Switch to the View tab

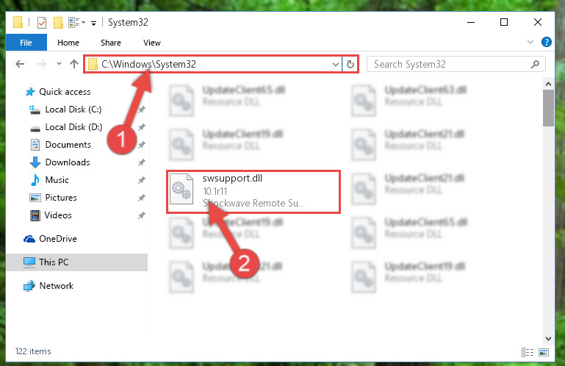(152, 43)
